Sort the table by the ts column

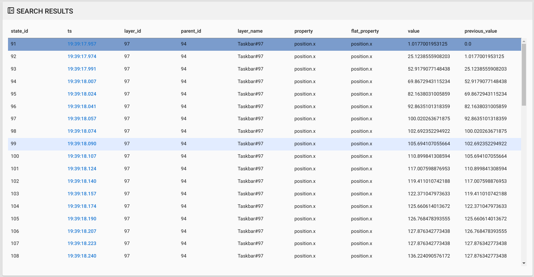(69, 31)
